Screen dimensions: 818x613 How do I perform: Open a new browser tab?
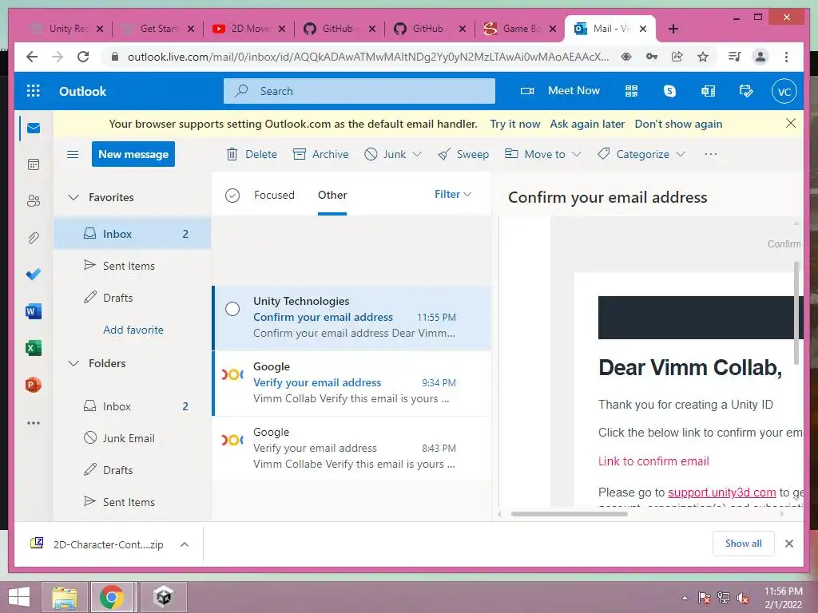tap(673, 29)
